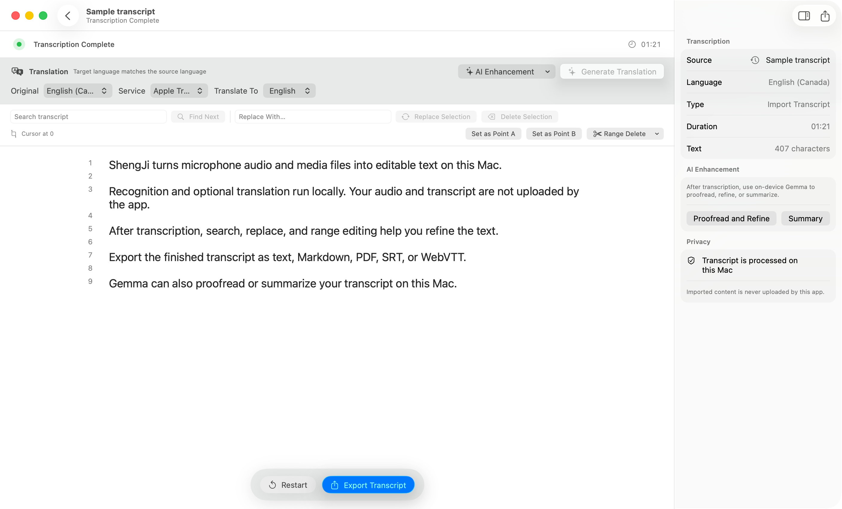Click the green transcription status indicator

[19, 45]
